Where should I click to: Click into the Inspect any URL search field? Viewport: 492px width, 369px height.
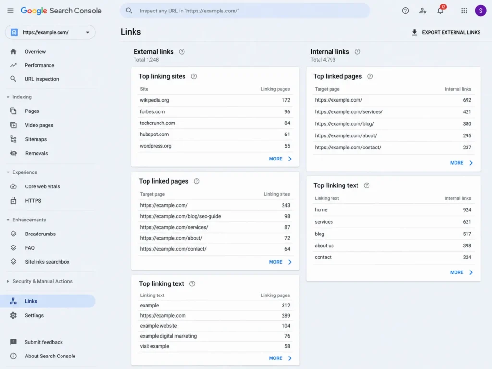tap(245, 11)
